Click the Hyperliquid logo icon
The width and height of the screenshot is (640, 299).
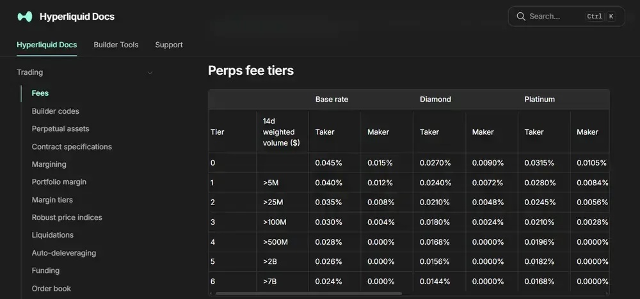click(x=25, y=17)
